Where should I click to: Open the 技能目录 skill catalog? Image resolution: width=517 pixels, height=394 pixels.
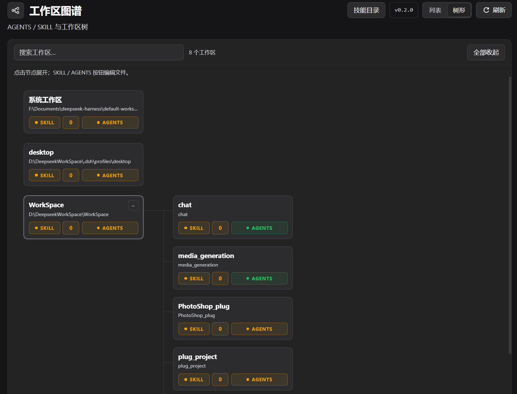(366, 10)
